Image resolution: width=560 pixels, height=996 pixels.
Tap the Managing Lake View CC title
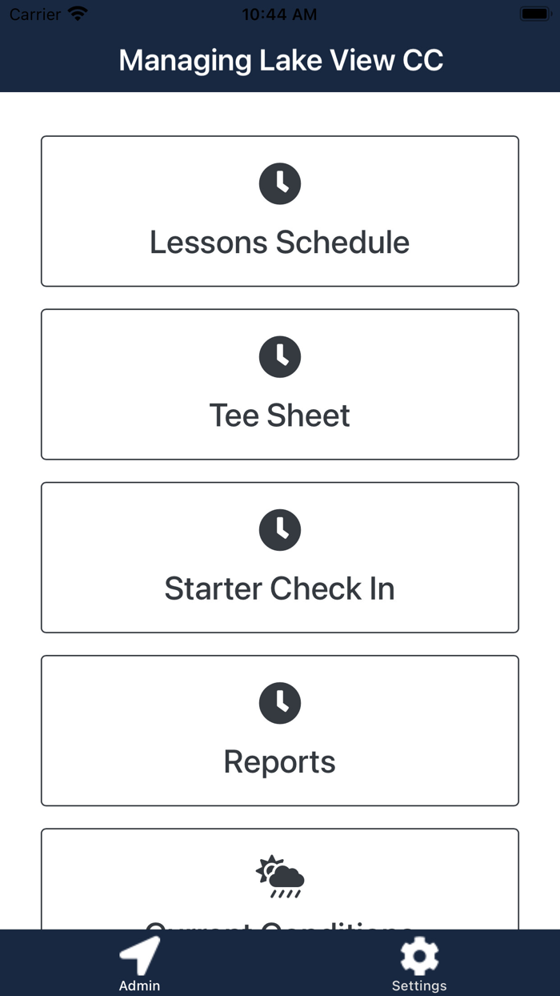coord(279,60)
